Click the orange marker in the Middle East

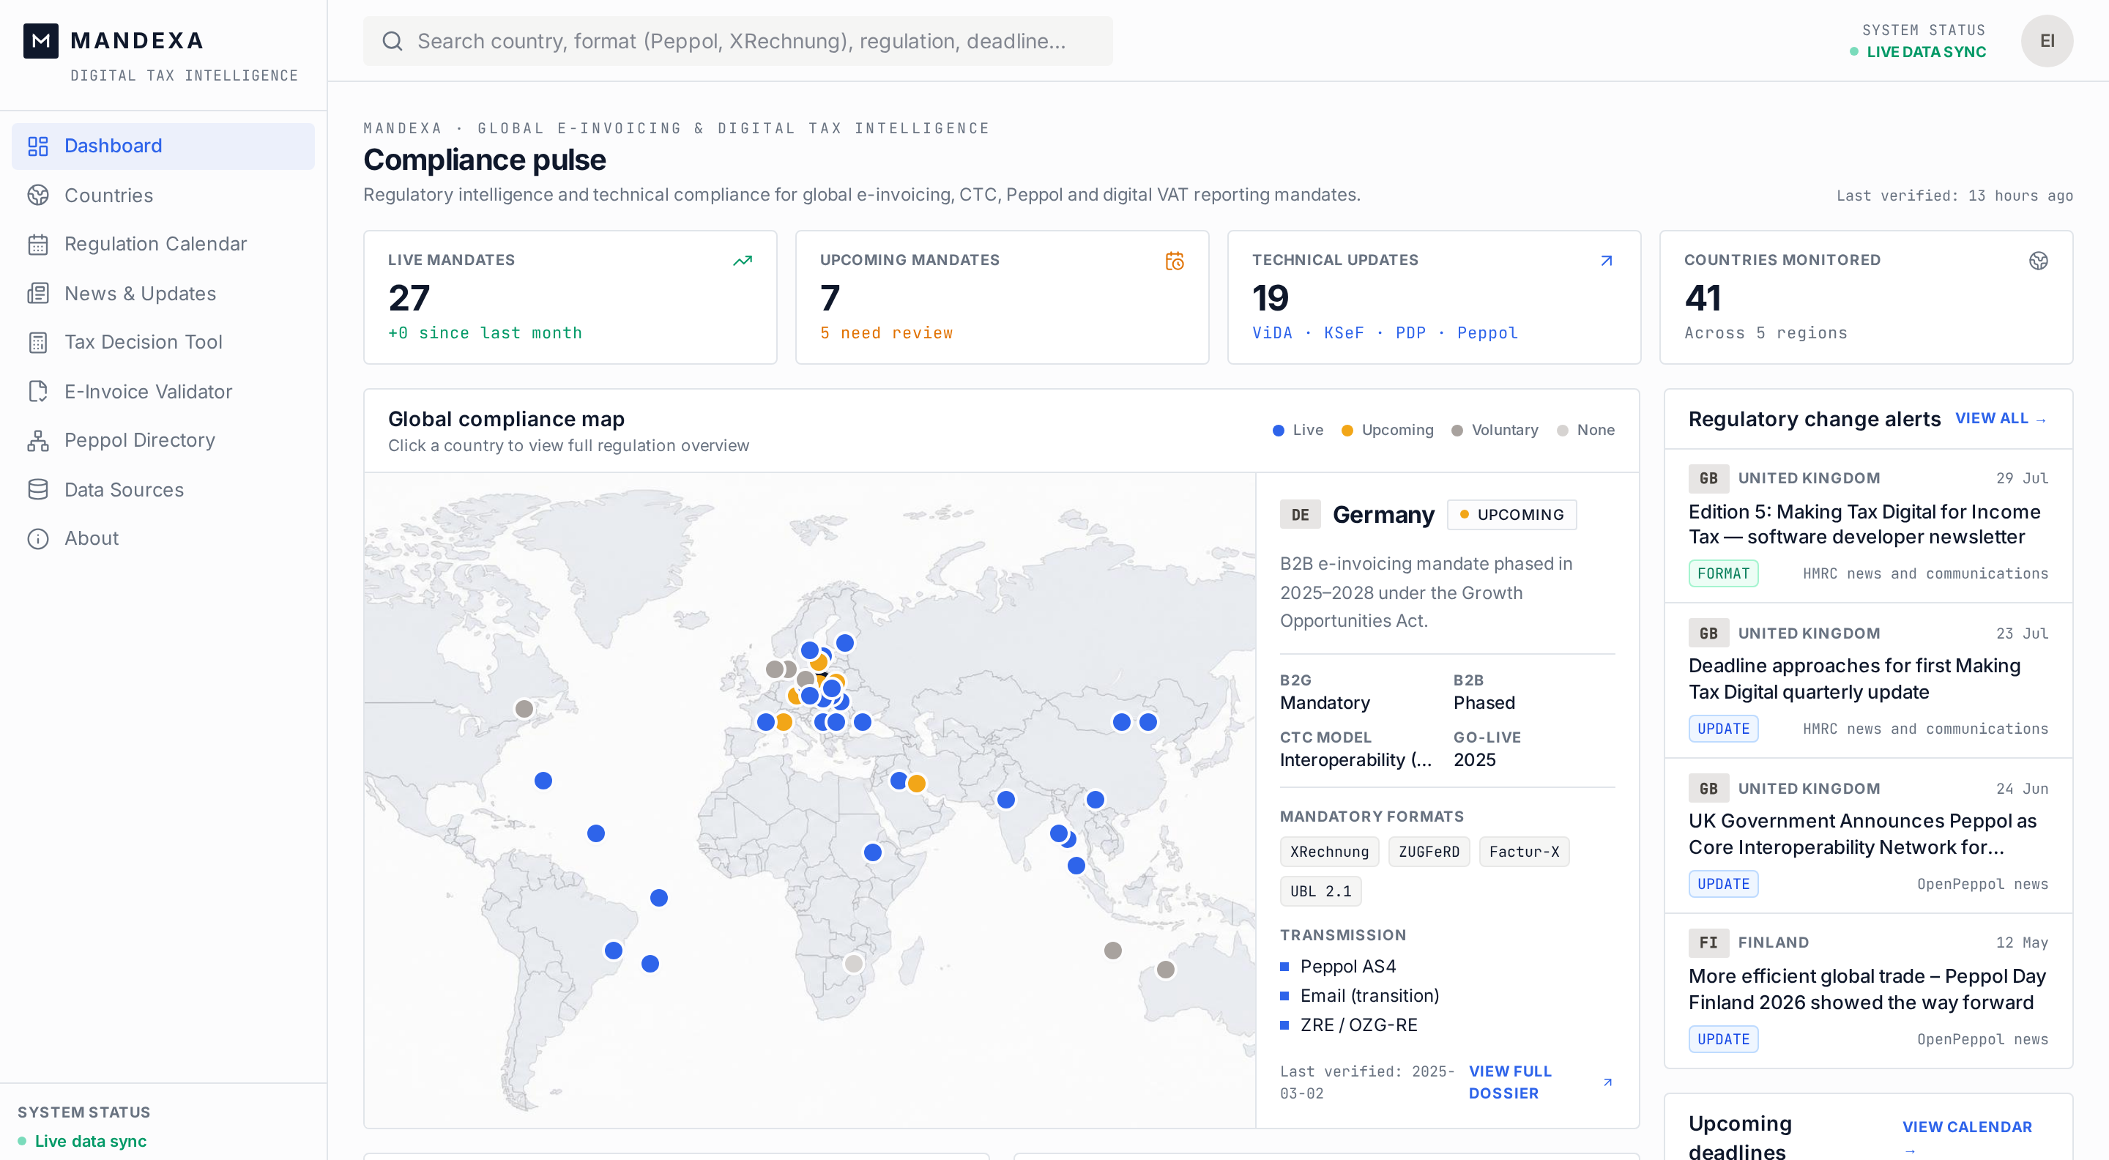point(916,784)
